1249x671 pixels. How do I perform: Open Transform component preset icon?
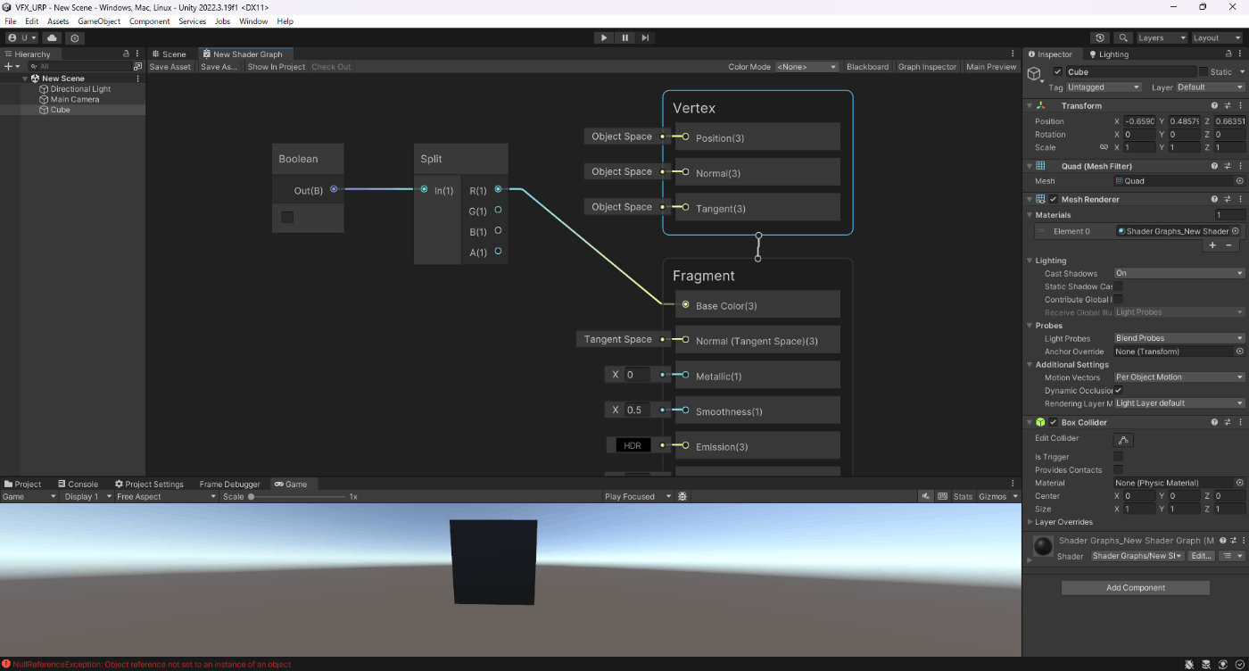pos(1228,105)
